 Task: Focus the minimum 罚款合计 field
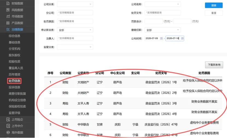154,21
